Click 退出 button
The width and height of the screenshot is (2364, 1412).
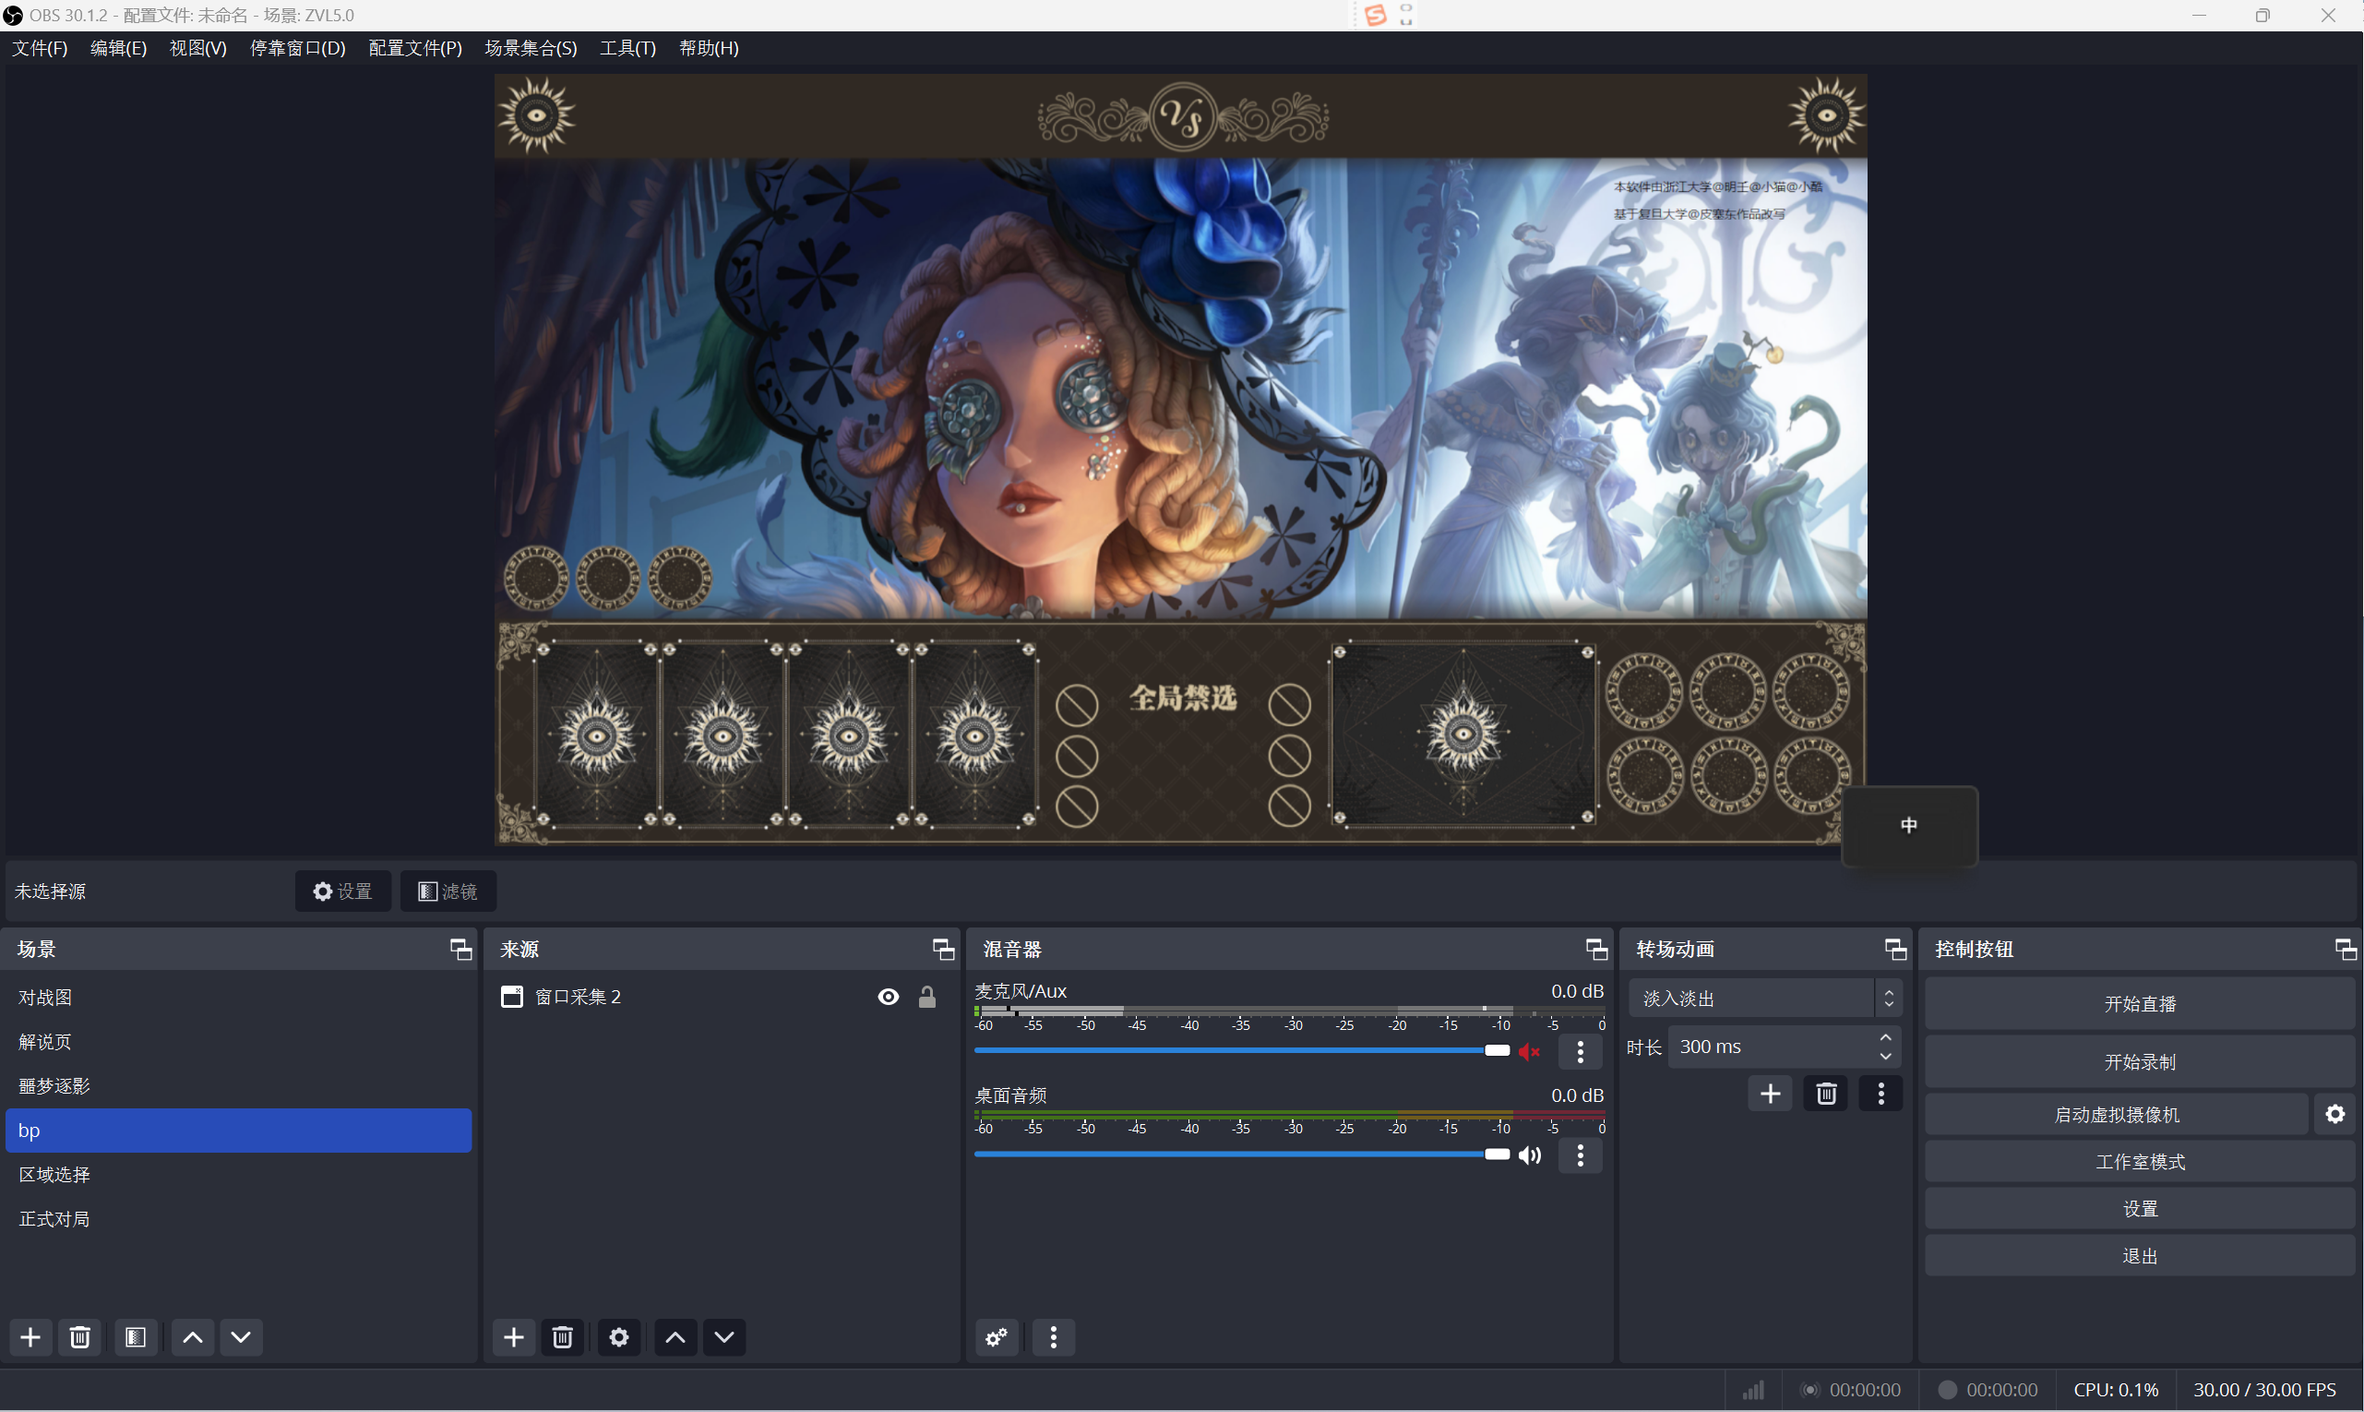click(2140, 1256)
